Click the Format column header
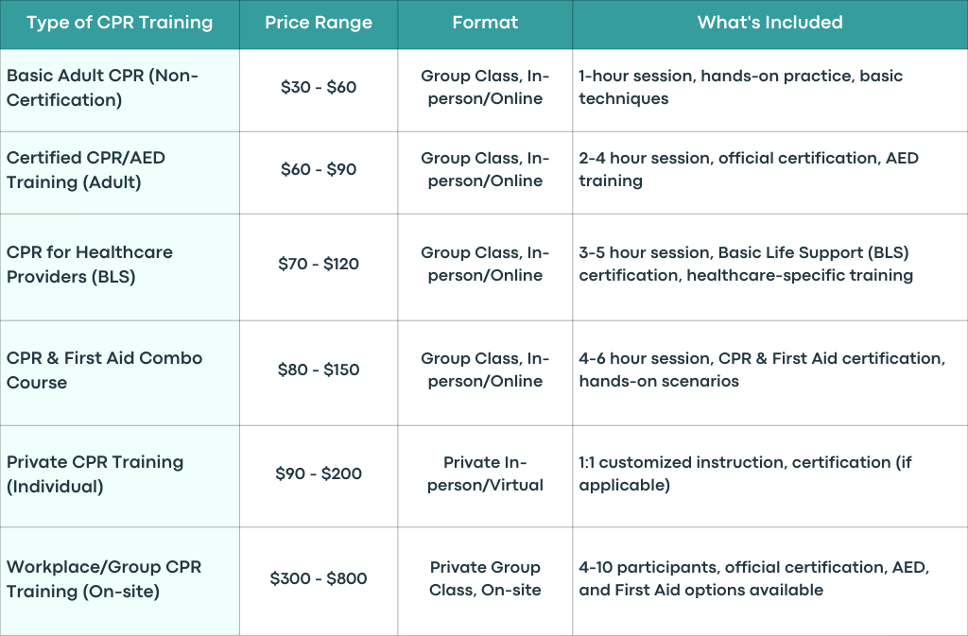 coord(485,23)
